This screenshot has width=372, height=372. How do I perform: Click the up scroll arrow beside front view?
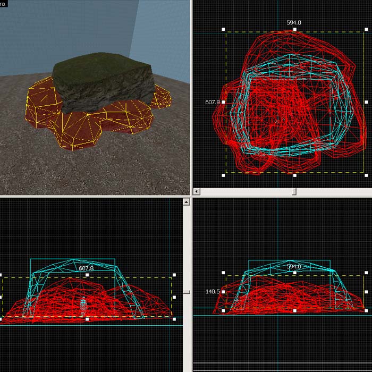[x=186, y=202]
